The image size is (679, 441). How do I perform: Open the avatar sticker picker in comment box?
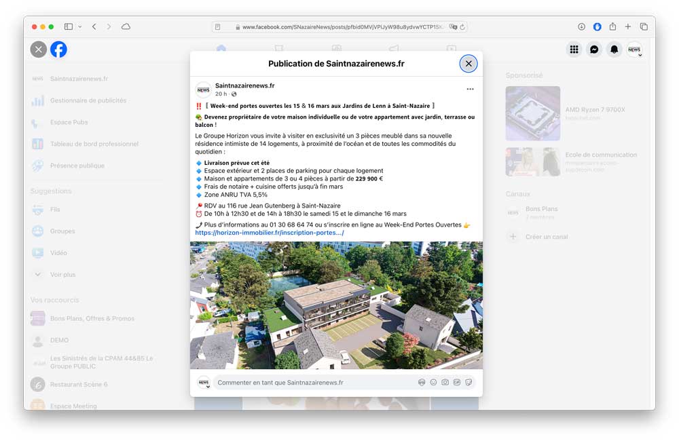[x=422, y=383]
